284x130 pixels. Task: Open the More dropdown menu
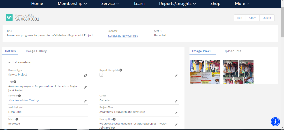click(x=242, y=4)
